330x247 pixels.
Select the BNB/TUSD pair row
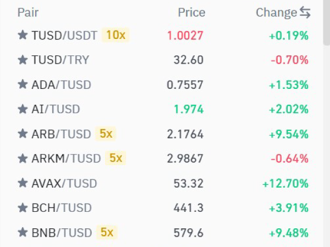[x=62, y=233]
